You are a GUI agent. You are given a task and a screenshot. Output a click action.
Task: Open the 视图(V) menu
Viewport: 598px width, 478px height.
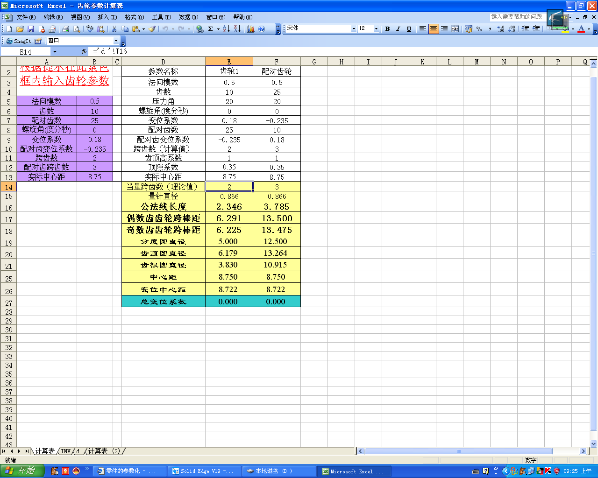[80, 17]
